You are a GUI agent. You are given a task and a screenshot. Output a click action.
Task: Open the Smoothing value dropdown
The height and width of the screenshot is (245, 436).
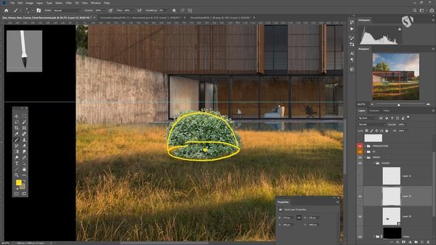click(x=168, y=10)
